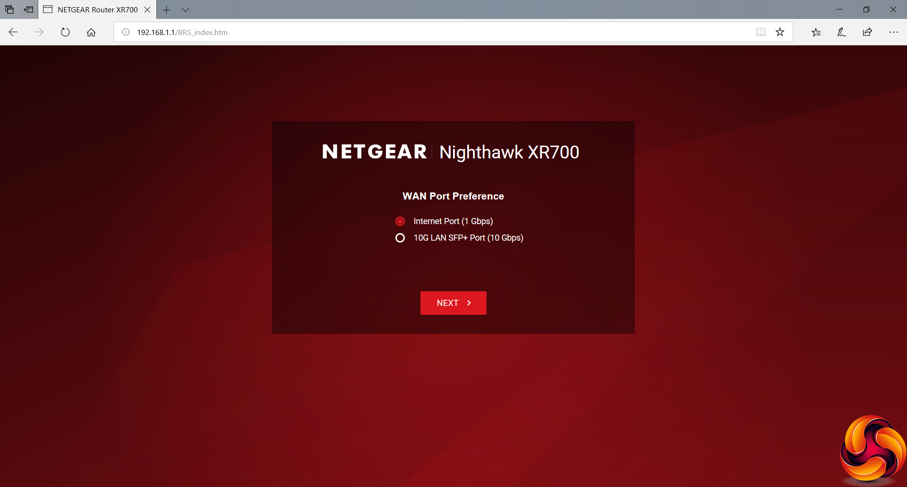
Task: Go to the browser Home page
Action: [91, 32]
